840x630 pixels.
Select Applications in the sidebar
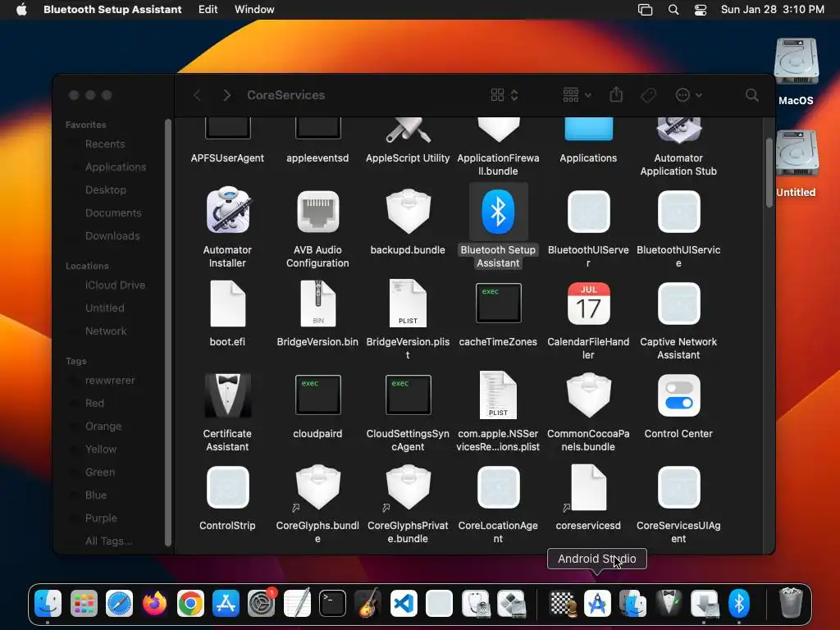click(x=115, y=167)
